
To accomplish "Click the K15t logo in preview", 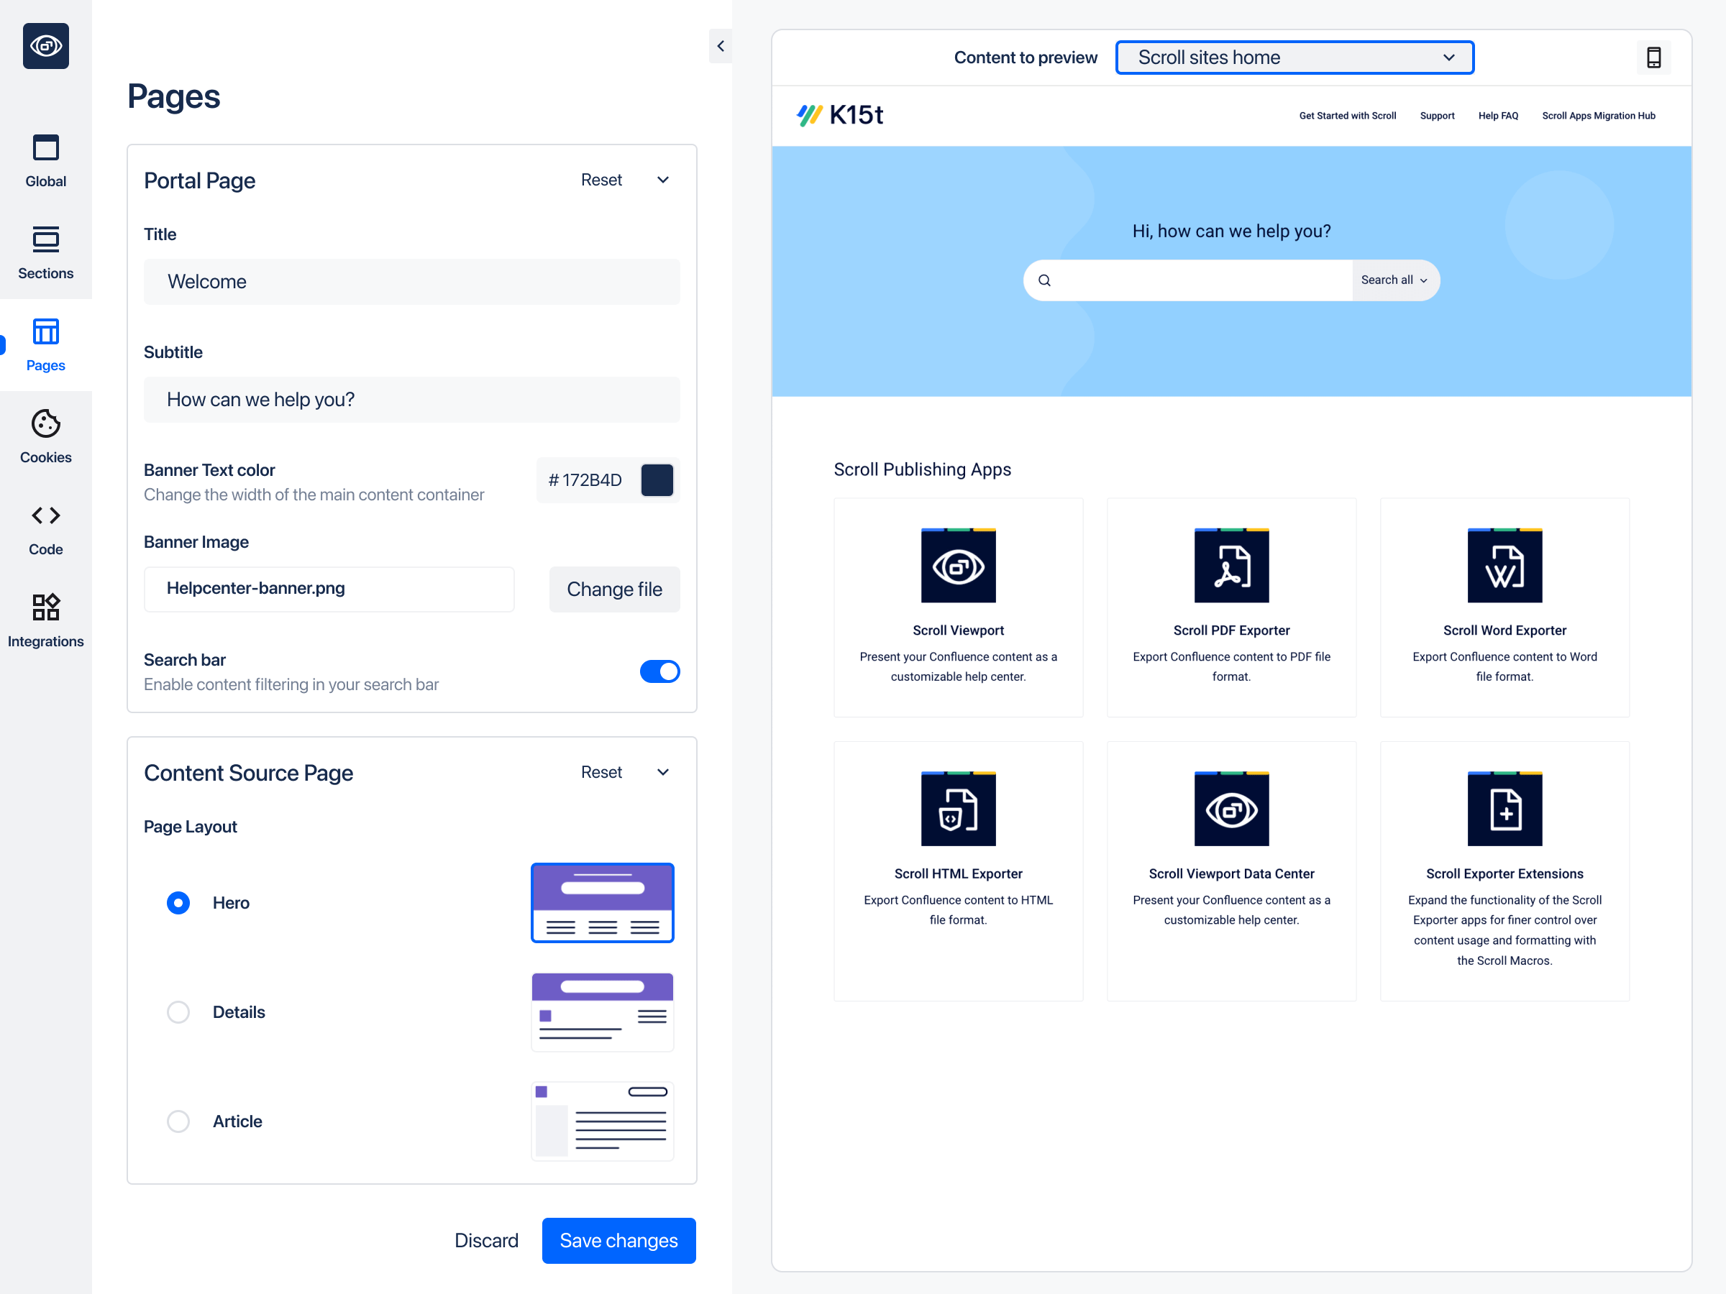I will coord(839,116).
